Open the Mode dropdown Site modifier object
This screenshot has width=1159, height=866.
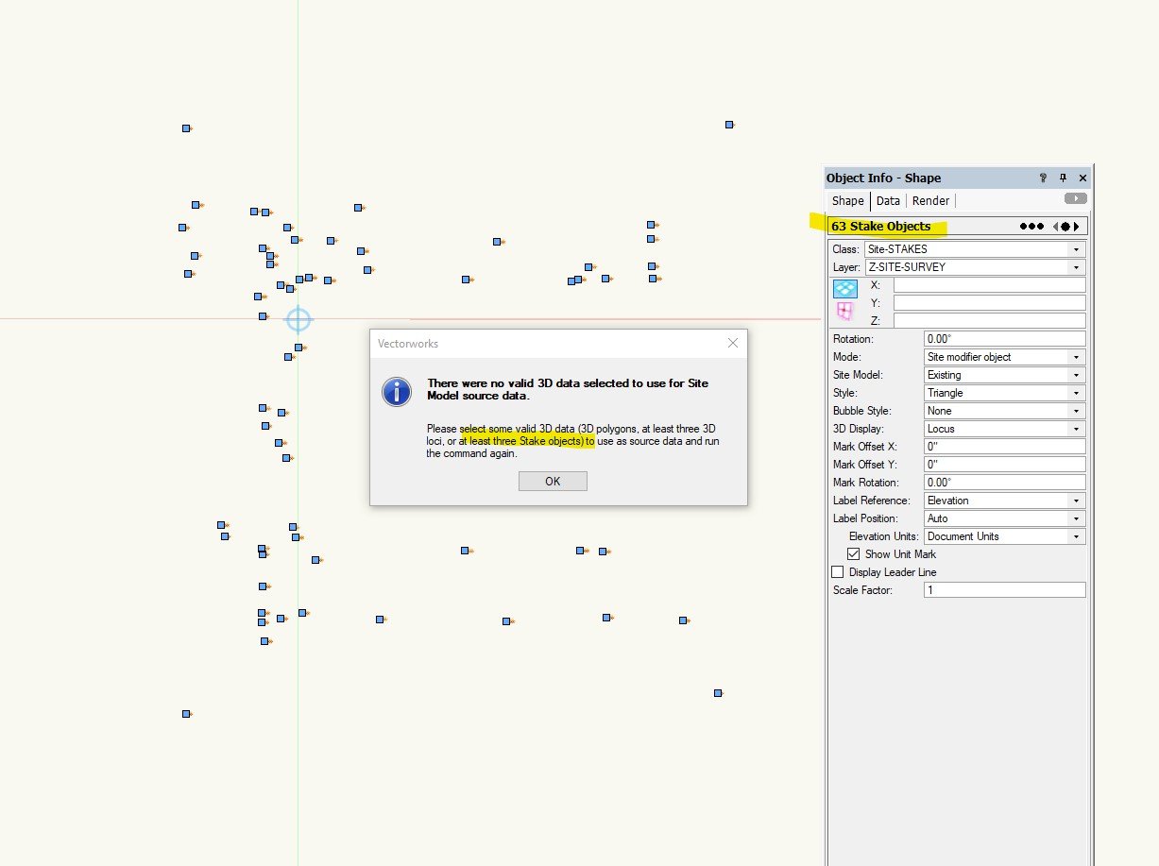click(1004, 357)
